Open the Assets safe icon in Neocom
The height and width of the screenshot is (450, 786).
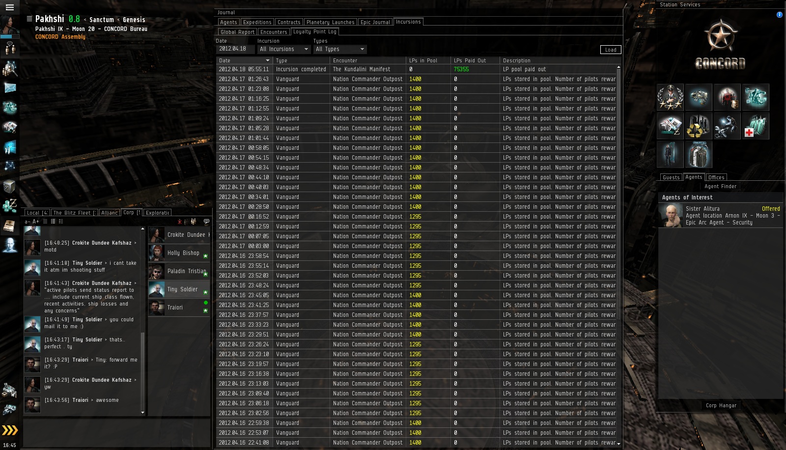click(9, 186)
